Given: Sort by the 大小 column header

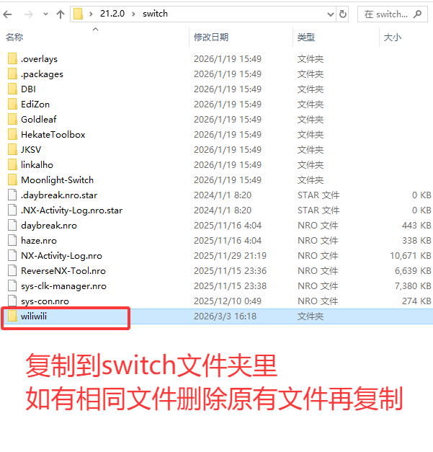Looking at the screenshot, I should (393, 37).
